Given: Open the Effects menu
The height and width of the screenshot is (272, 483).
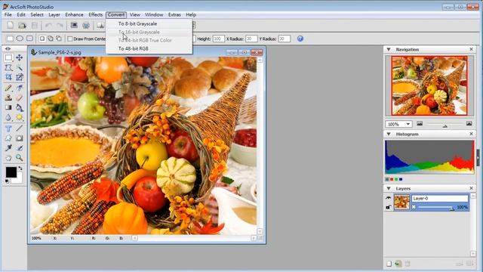Looking at the screenshot, I should tap(96, 15).
